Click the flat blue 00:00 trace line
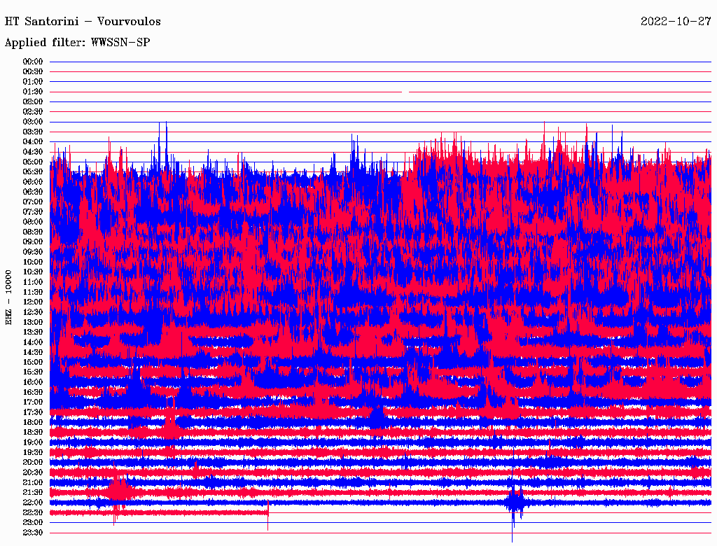 coord(378,62)
